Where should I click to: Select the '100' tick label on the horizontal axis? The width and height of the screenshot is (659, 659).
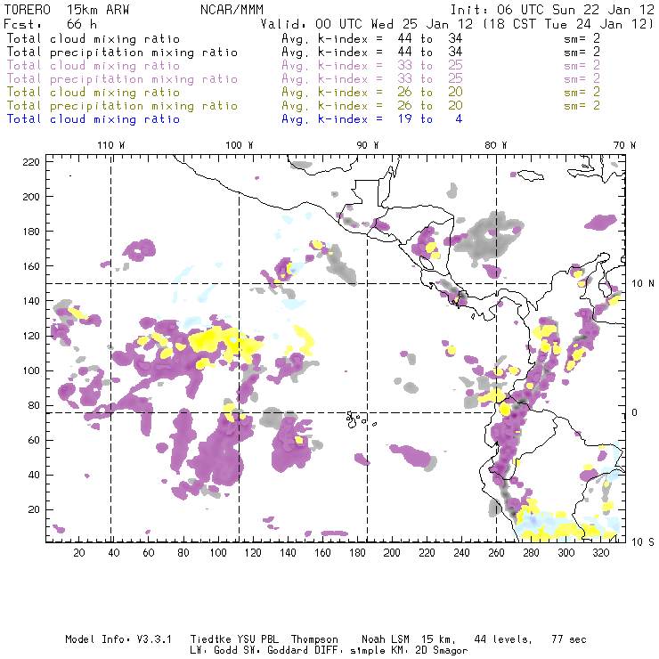coord(218,553)
